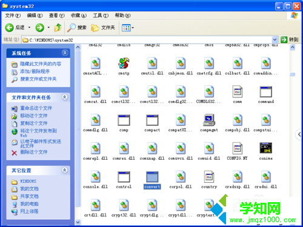The height and width of the screenshot is (227, 303).
Task: Open the address bar dropdown arrow
Action: 275,39
